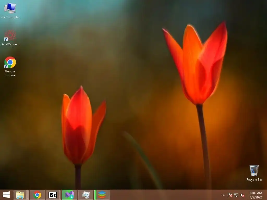267x200 pixels.
Task: Open the Action Center flag icon
Action: click(x=230, y=195)
